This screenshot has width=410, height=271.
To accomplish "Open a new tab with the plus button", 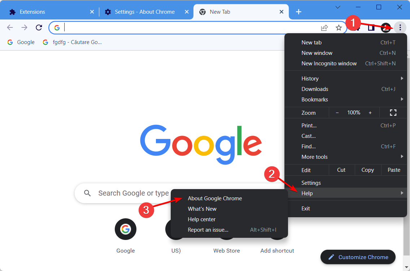I will click(298, 12).
